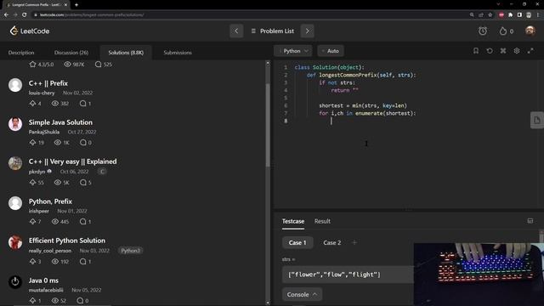Click PankajShukla's avatar
Image resolution: width=544 pixels, height=306 pixels.
(15, 124)
